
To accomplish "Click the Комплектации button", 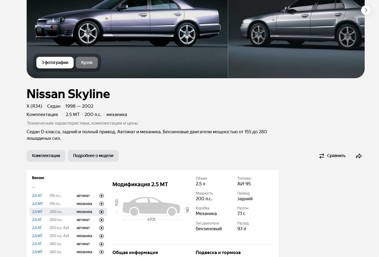I will (46, 156).
